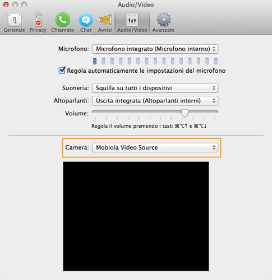Click the black camera preview area
The image size is (272, 280).
coord(136,216)
